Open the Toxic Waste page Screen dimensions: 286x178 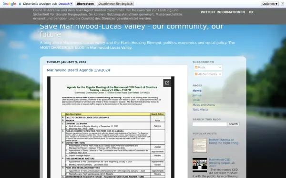click(200, 110)
